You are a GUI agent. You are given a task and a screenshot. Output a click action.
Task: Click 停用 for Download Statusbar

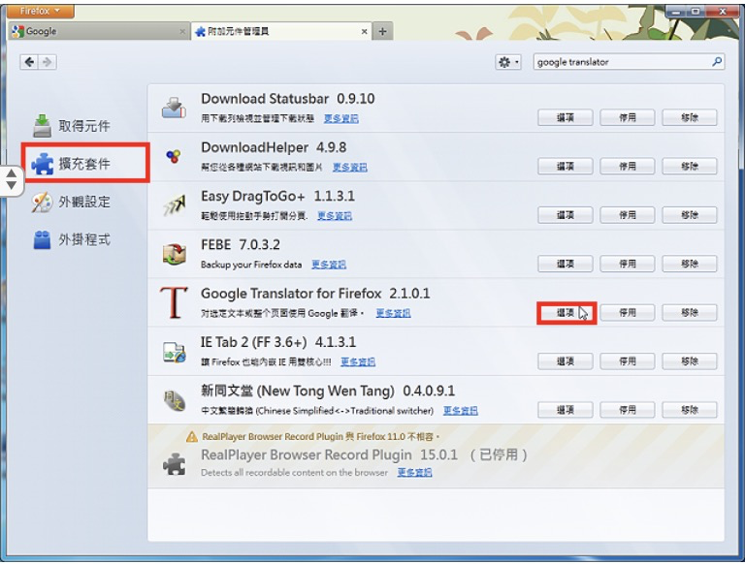pyautogui.click(x=628, y=117)
